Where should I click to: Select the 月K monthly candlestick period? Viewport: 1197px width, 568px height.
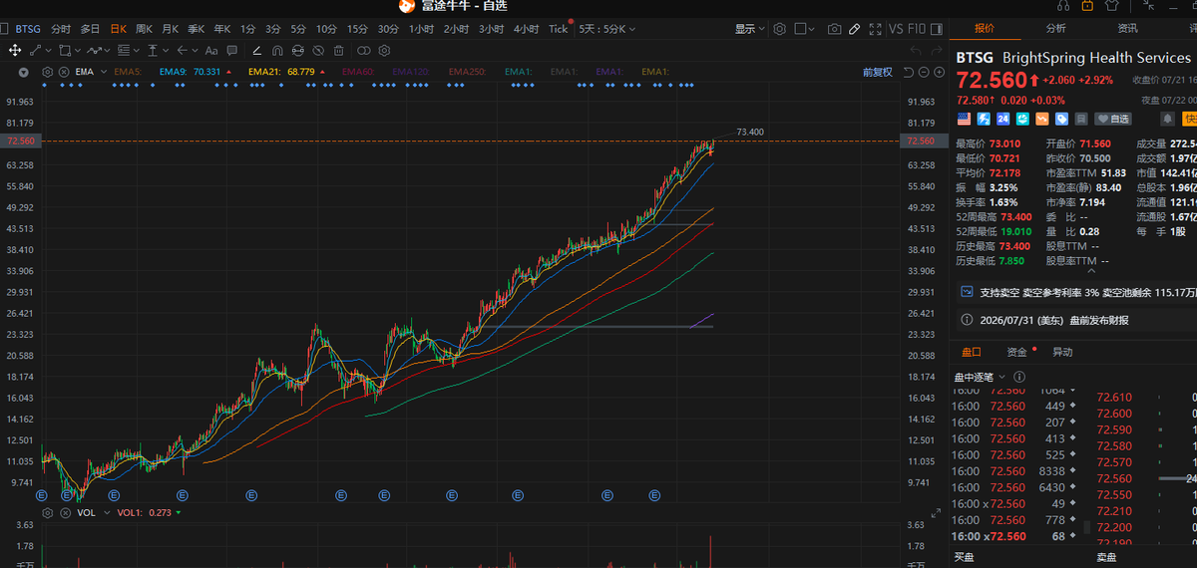coord(171,29)
